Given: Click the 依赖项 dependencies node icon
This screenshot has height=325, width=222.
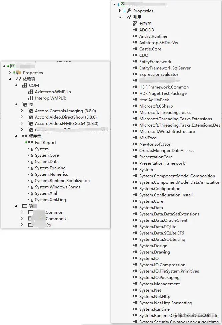Looking at the screenshot, I should 19,79.
